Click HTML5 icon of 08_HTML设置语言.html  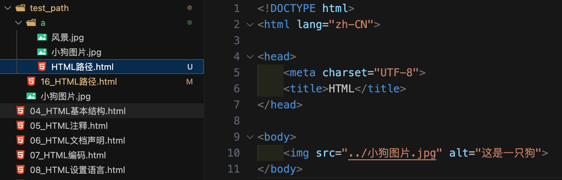point(20,170)
